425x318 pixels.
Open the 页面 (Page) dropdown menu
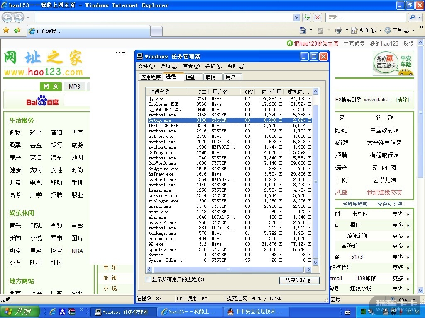(366, 30)
